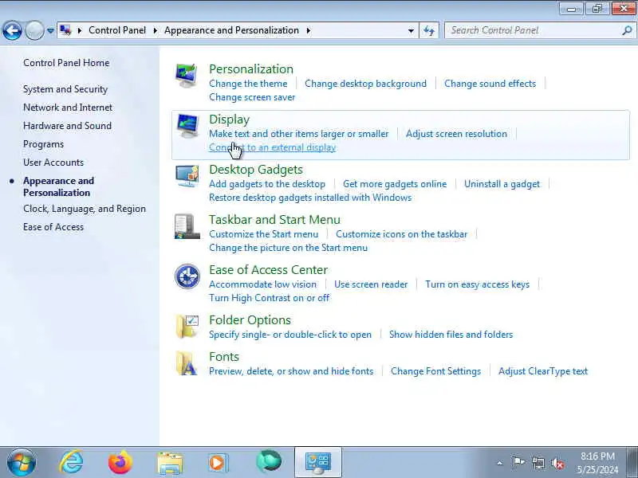The width and height of the screenshot is (638, 478).
Task: Click the Display monitor icon
Action: click(187, 126)
